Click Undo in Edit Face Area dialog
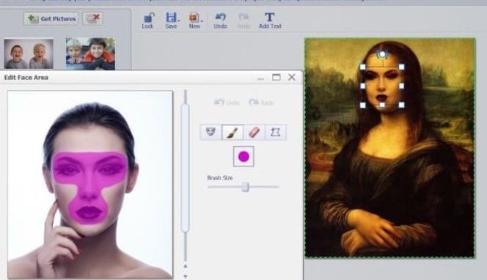This screenshot has width=487, height=280. point(227,103)
